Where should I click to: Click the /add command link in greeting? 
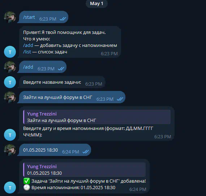pyautogui.click(x=28, y=45)
